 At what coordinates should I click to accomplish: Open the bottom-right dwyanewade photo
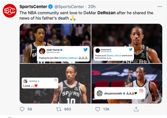pos(127,84)
